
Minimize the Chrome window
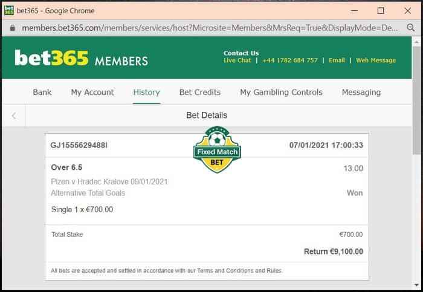(354, 10)
